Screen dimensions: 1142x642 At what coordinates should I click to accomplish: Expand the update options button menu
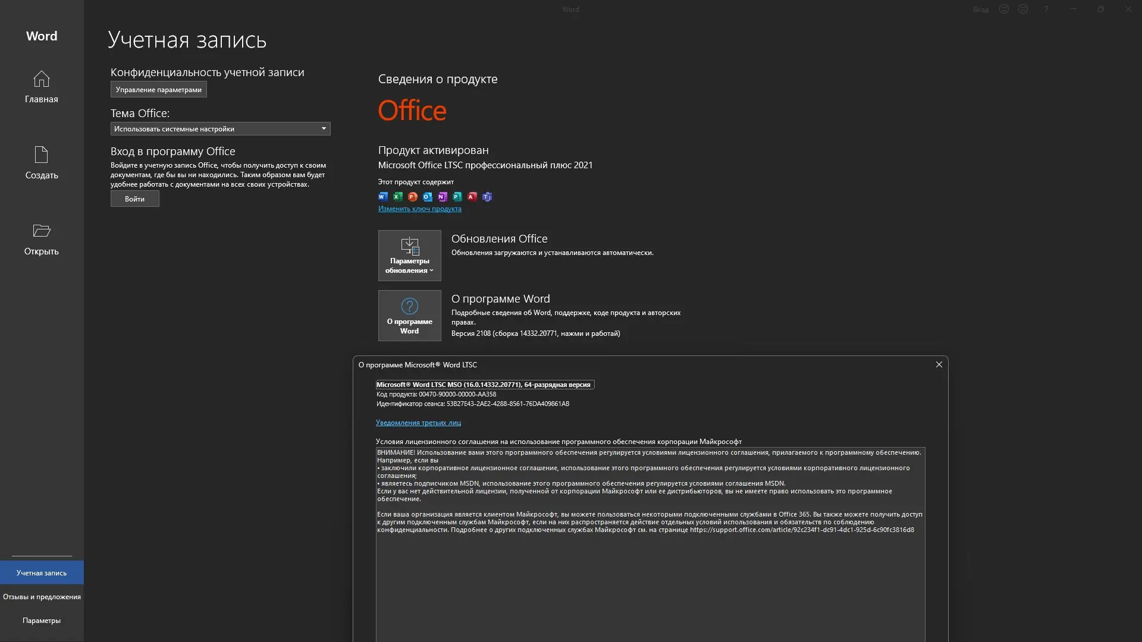409,256
